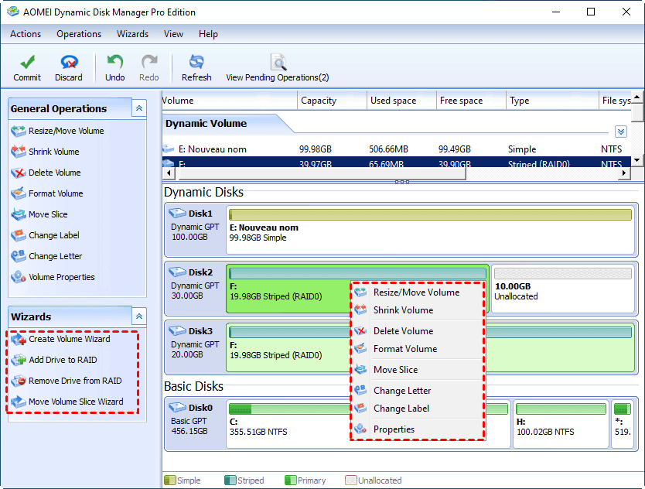Image resolution: width=645 pixels, height=489 pixels.
Task: Click Remove Drive from RAID link
Action: (x=75, y=381)
